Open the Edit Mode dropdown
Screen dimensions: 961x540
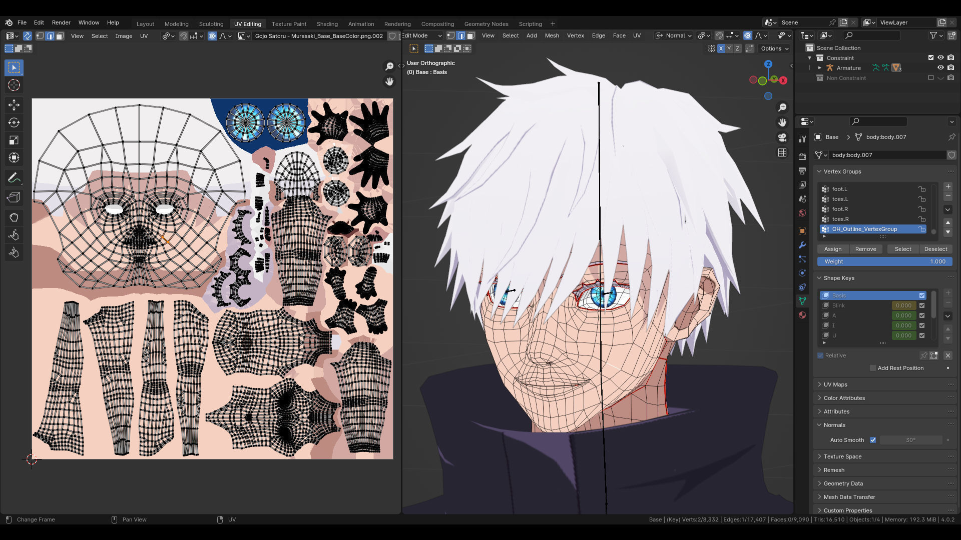tap(422, 35)
